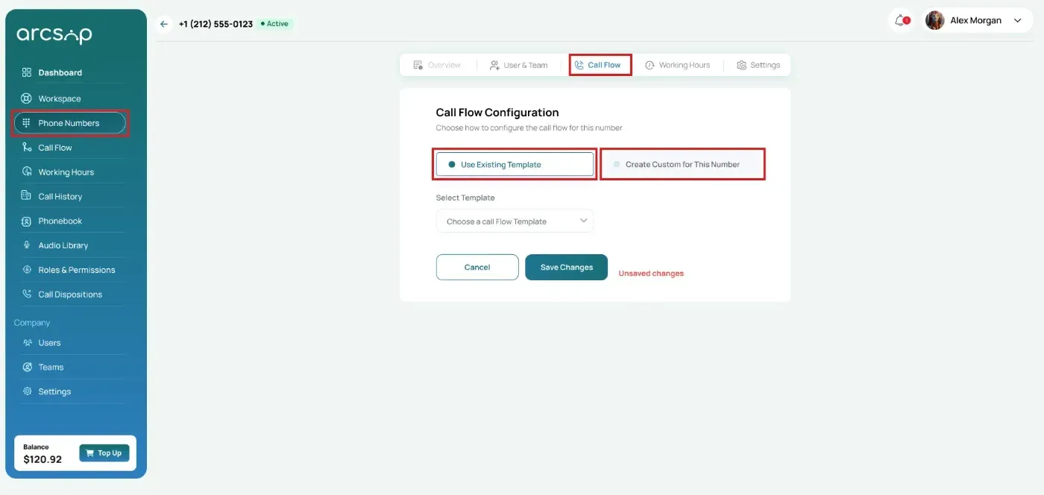Screen dimensions: 1044x495
Task: Click the arcsap logo
Action: point(54,34)
